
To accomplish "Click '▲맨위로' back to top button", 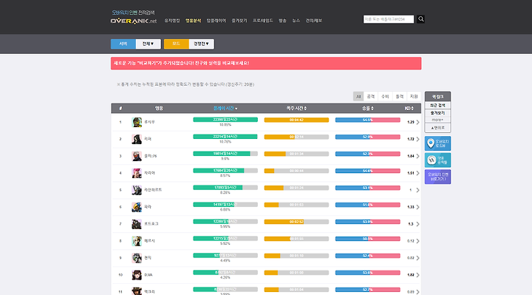I will [x=437, y=128].
